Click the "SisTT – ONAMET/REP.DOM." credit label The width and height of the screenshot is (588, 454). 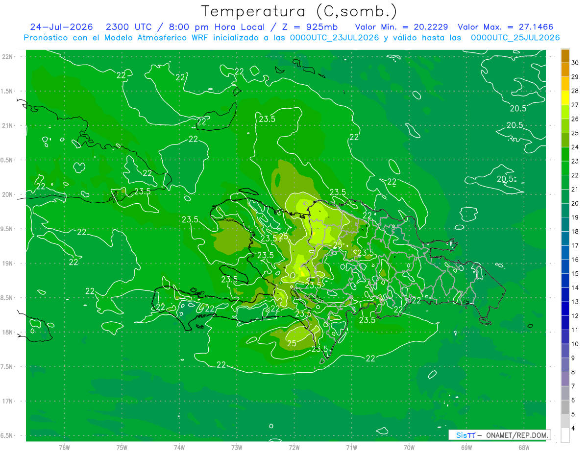(499, 435)
